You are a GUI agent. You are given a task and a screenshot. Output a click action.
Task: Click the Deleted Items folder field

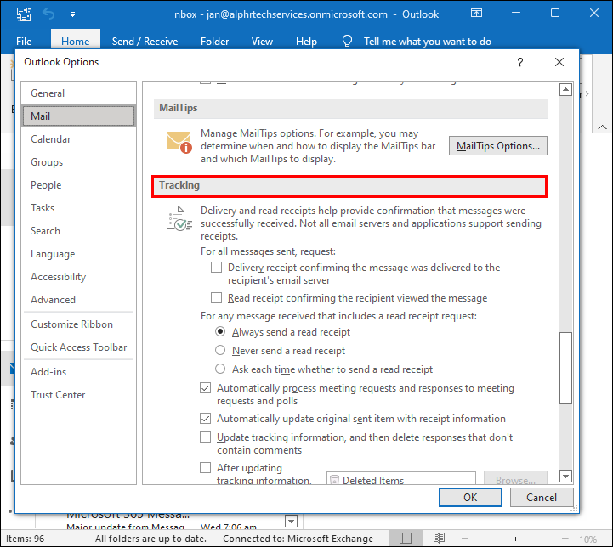pyautogui.click(x=401, y=479)
